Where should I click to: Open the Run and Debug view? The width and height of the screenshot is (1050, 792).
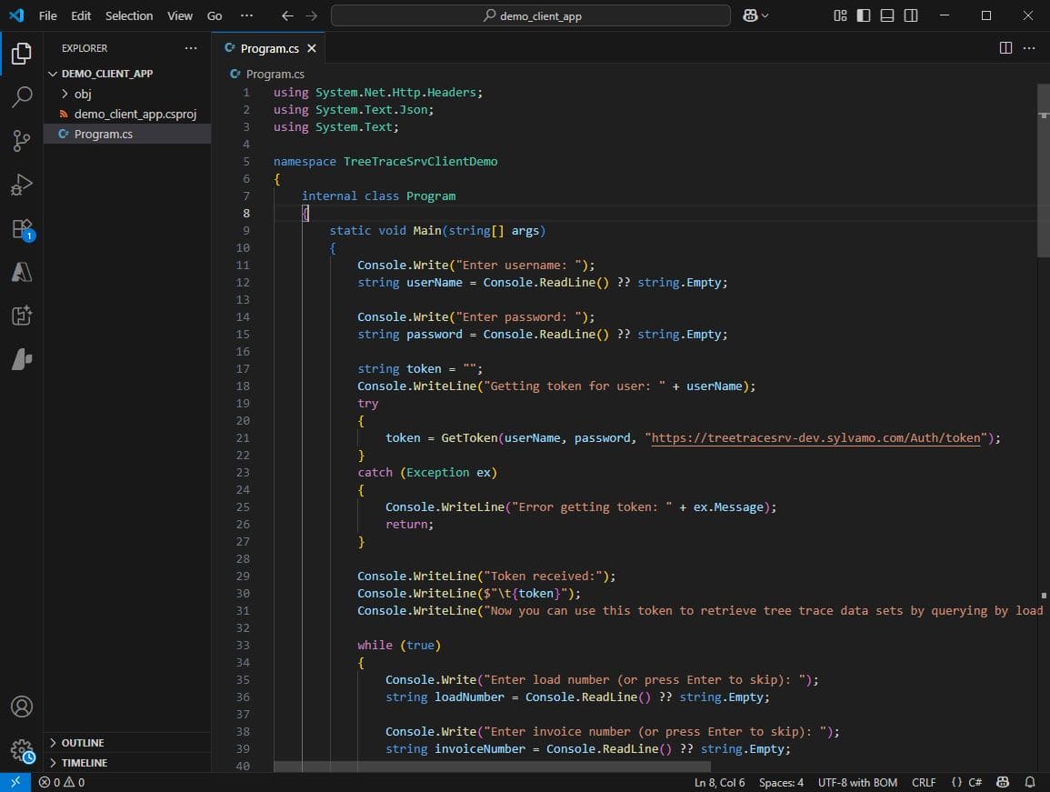tap(21, 185)
